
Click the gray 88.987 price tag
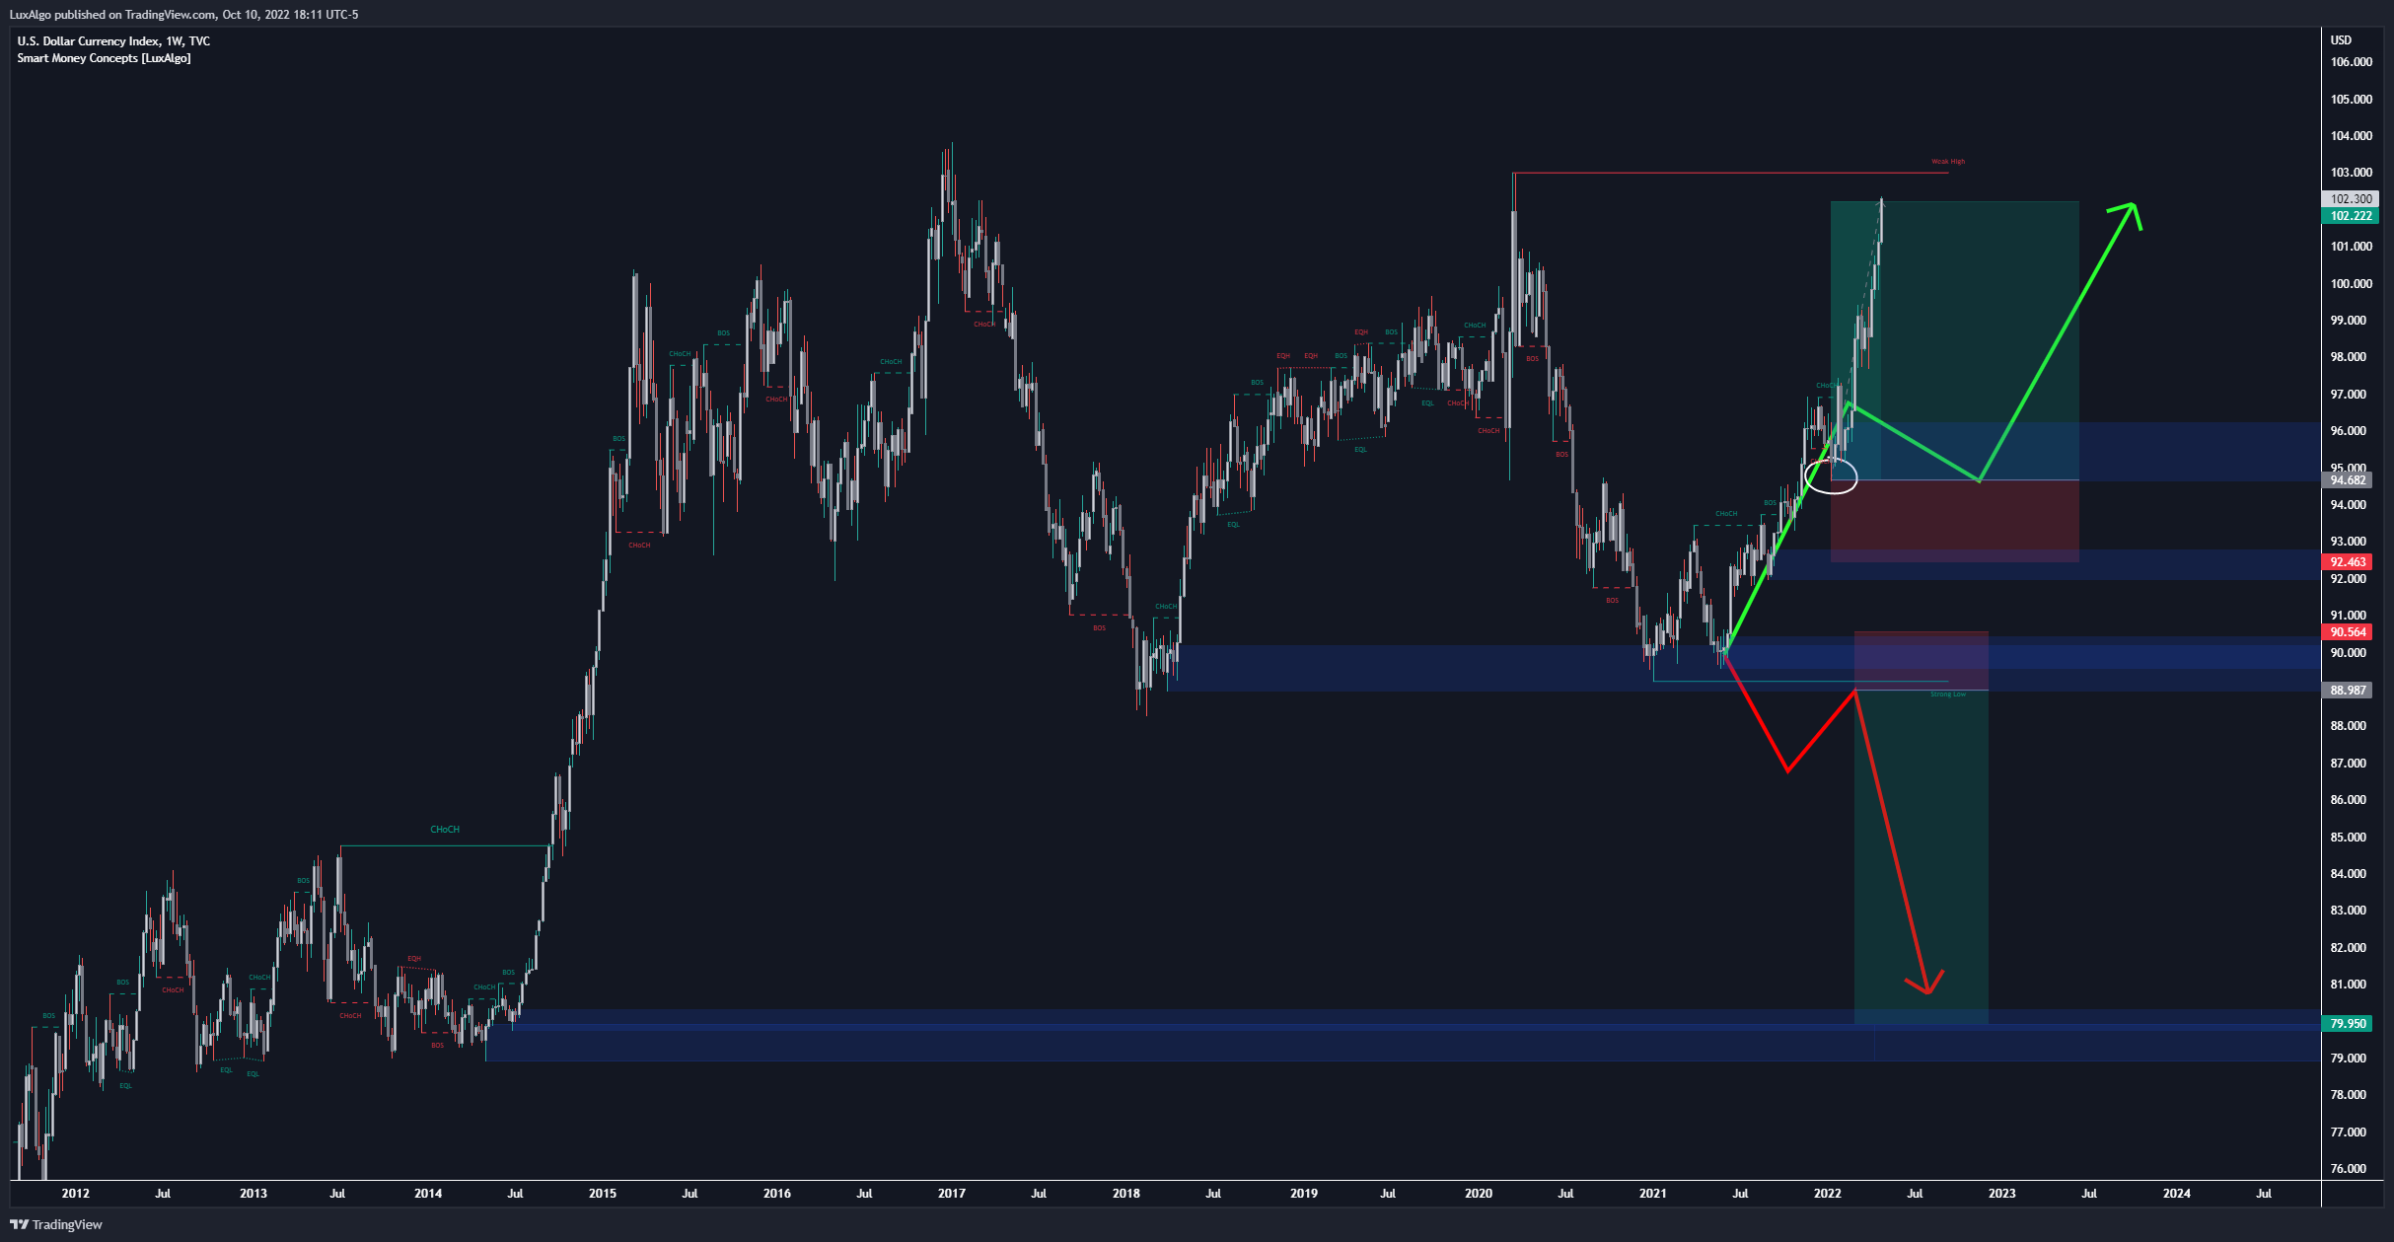[x=2348, y=691]
